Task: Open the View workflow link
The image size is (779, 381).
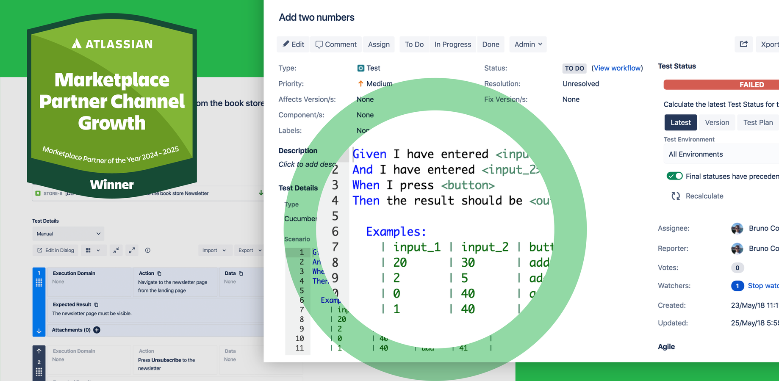Action: point(617,68)
